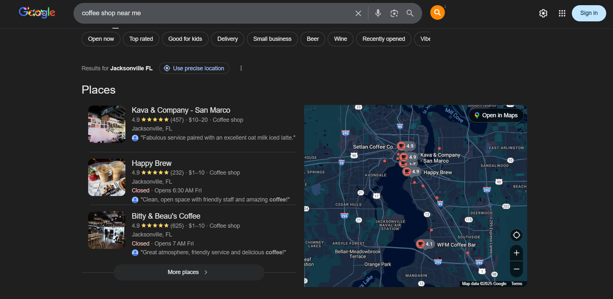Center map on my location

[x=516, y=235]
